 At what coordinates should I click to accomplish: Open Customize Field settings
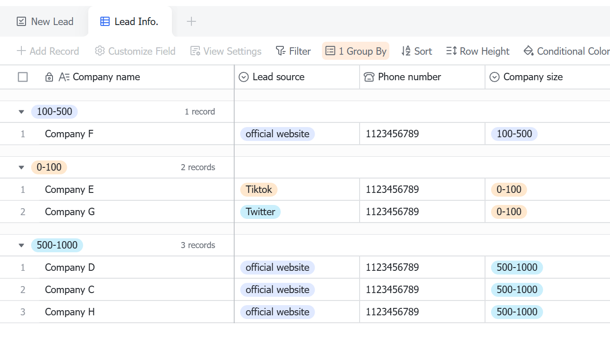coord(135,51)
